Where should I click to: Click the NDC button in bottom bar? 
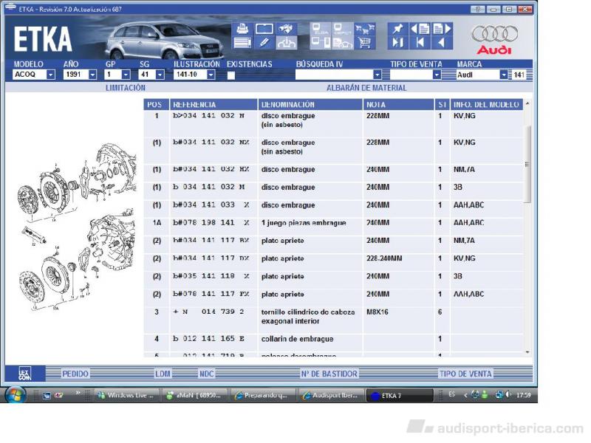(207, 374)
